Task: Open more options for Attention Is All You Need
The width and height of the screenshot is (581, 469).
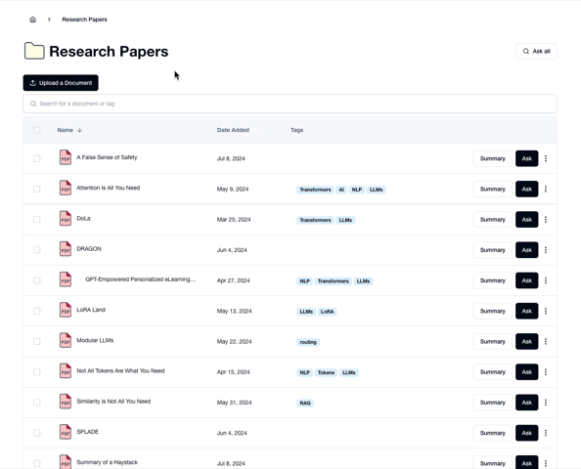Action: [x=546, y=190]
